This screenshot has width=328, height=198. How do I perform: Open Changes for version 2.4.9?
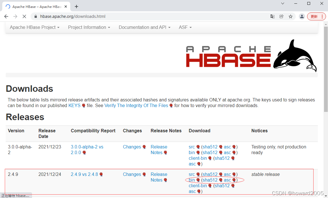pyautogui.click(x=132, y=174)
